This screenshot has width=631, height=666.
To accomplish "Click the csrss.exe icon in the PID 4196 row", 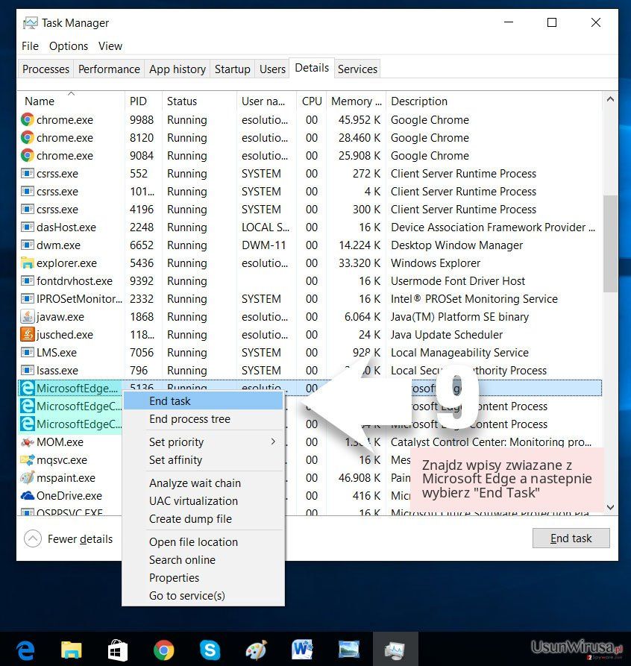I will tap(27, 209).
